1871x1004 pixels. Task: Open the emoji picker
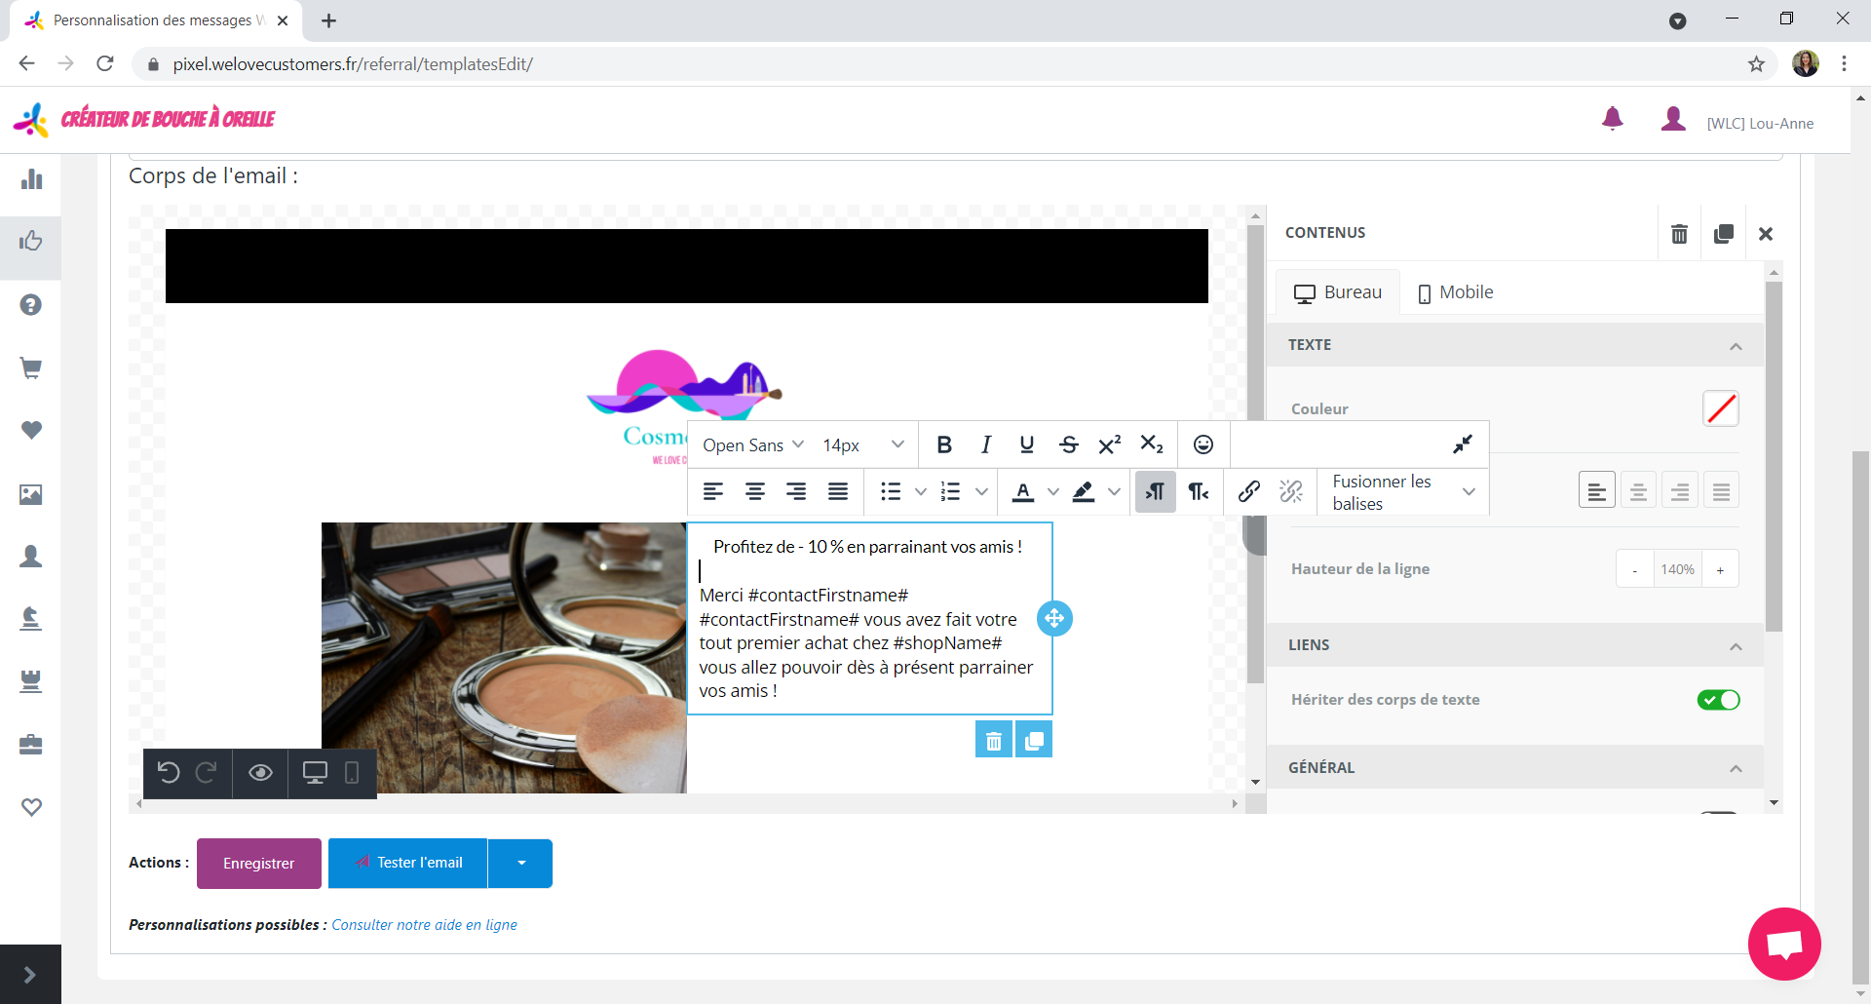coord(1203,444)
